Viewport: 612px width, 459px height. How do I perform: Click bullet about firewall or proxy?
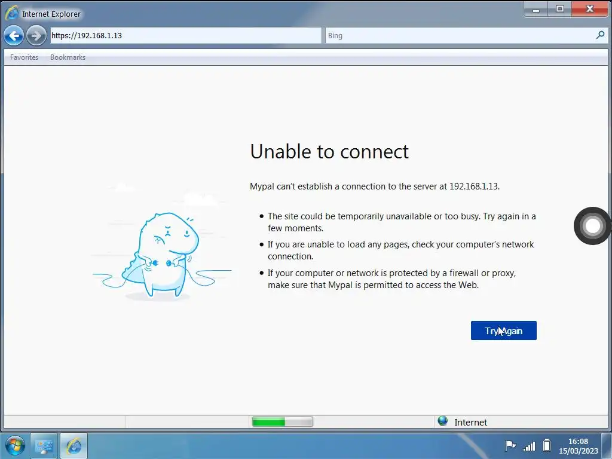[391, 279]
